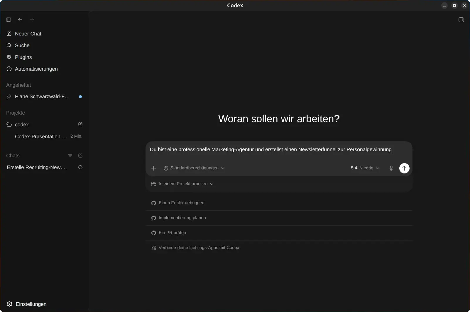Open the 5.4 Niedrig model selector
470x312 pixels.
pyautogui.click(x=365, y=168)
